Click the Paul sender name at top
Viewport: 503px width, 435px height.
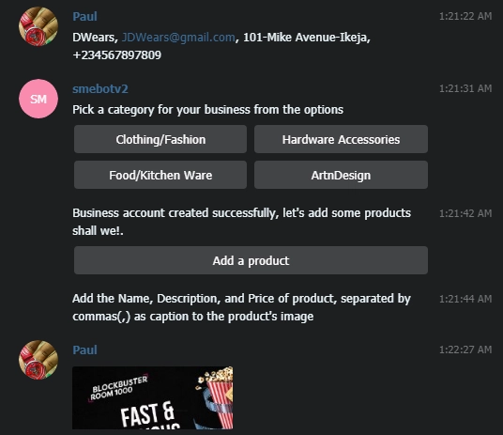tap(84, 16)
